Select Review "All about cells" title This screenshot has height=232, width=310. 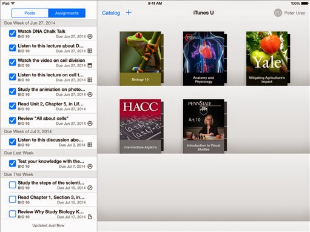[x=43, y=118]
